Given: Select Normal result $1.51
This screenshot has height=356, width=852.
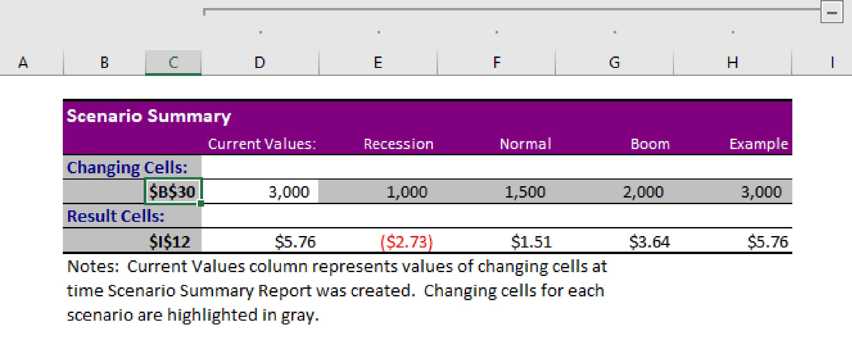Looking at the screenshot, I should [x=496, y=241].
